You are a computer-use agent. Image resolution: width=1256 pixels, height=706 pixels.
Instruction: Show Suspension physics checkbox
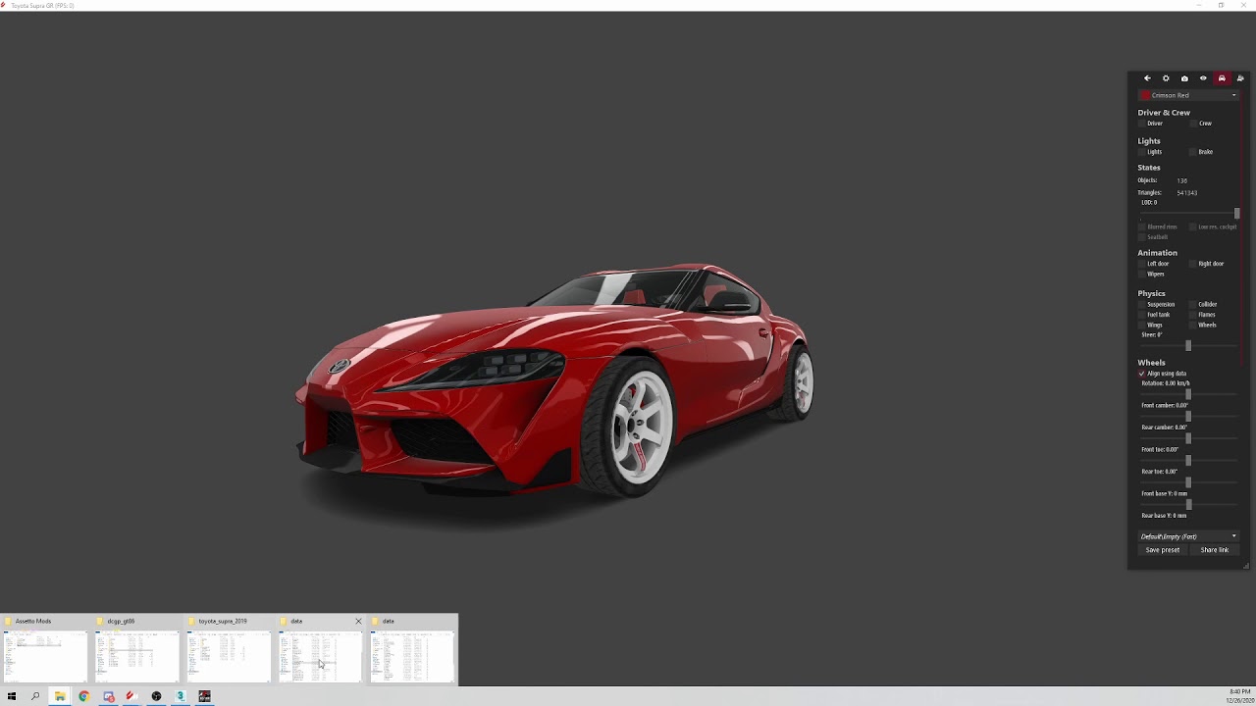pos(1142,305)
